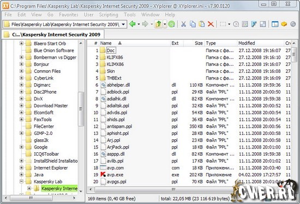
Task: Collapse the Kaspersky Lab tree node
Action: [21, 182]
